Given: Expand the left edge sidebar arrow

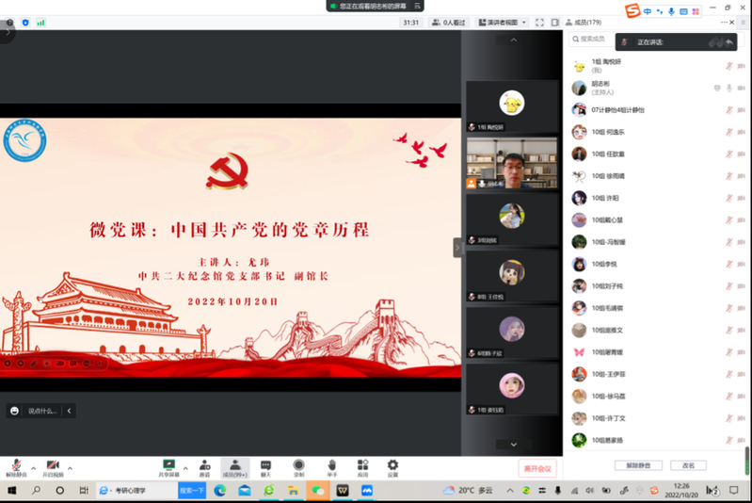Looking at the screenshot, I should pos(8,32).
